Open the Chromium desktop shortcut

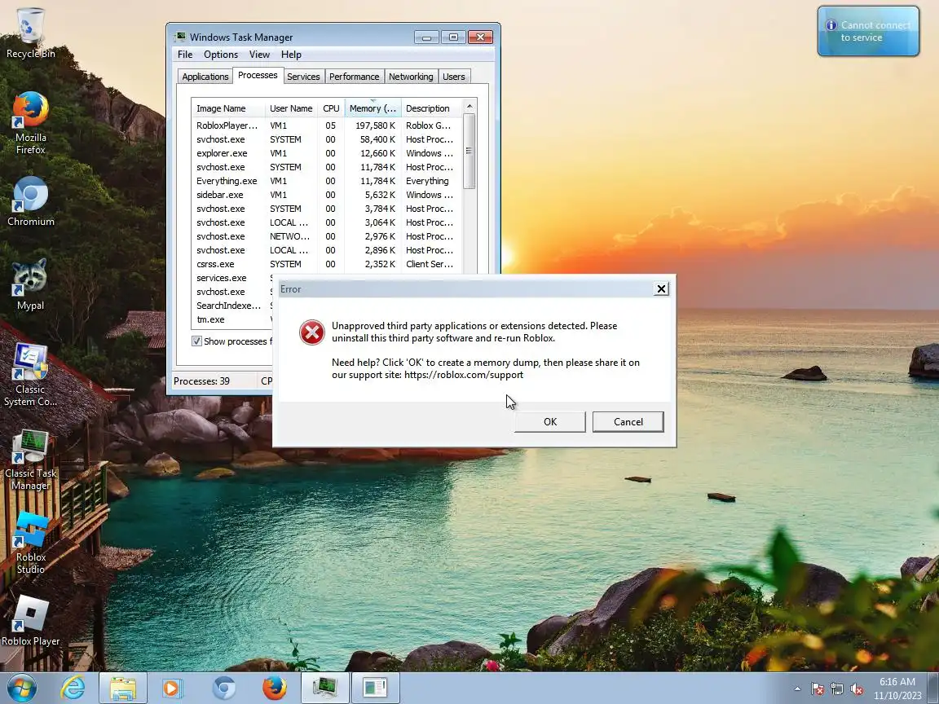click(x=30, y=202)
